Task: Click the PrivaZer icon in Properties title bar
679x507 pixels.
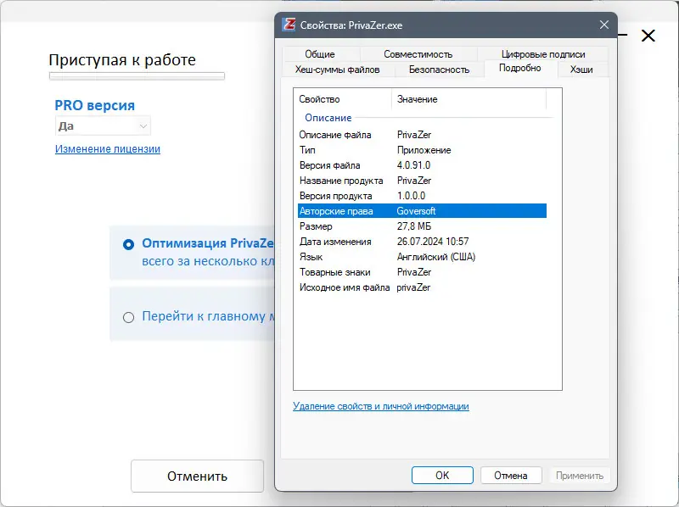Action: [x=289, y=25]
